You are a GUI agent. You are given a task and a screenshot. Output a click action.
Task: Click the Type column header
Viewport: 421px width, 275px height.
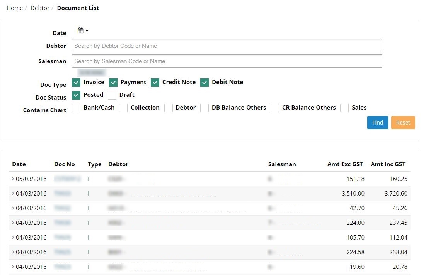point(94,164)
